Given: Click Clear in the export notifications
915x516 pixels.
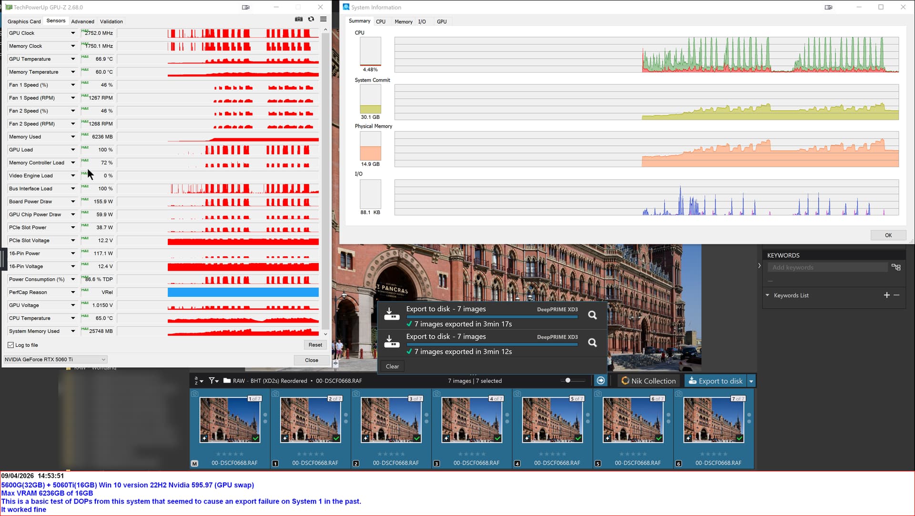Looking at the screenshot, I should tap(392, 366).
